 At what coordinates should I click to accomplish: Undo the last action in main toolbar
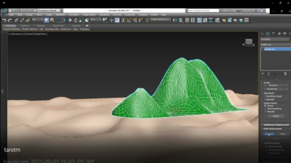pos(4,20)
